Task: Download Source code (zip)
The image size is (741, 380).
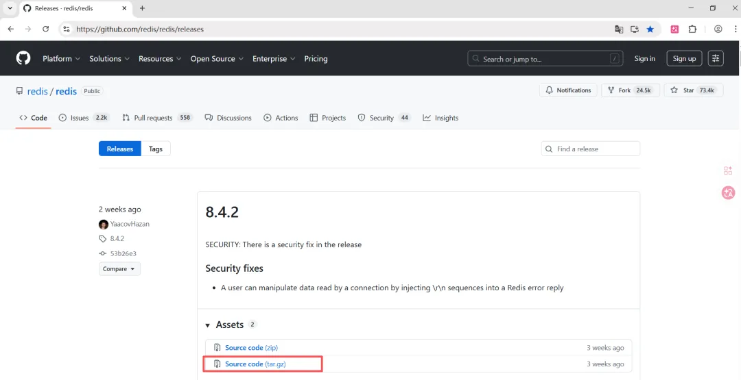Action: [x=251, y=347]
